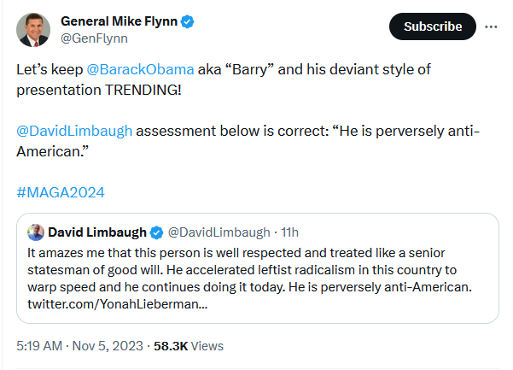Viewport: 513px width, 370px height.
Task: Click David Limbaugh's small avatar in the quoted tweet
Action: tap(36, 232)
